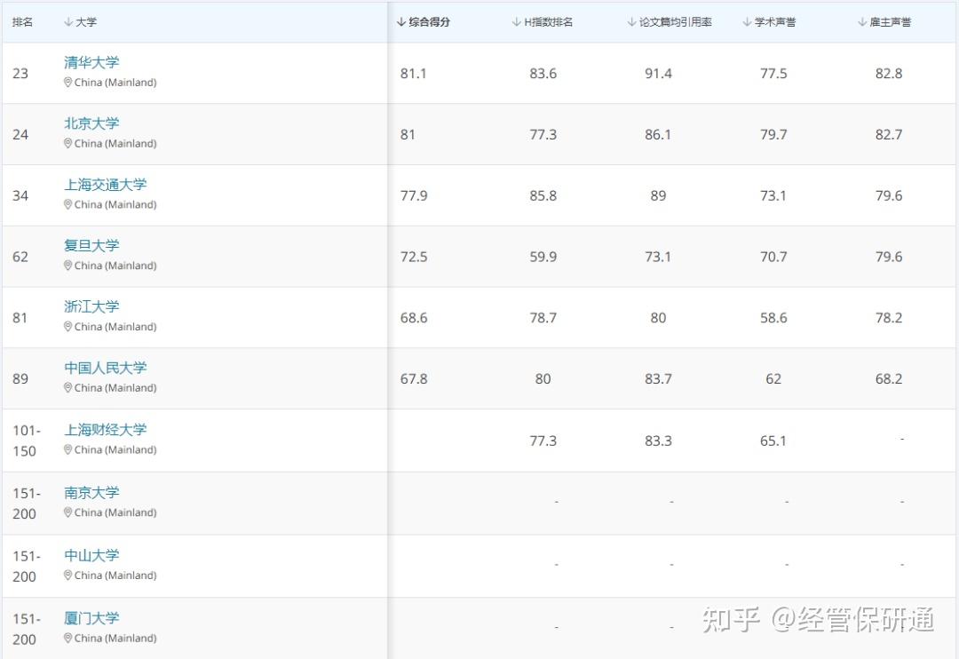Screen dimensions: 959x659
Task: Click location pin icon under 中山大学
Action: point(67,576)
